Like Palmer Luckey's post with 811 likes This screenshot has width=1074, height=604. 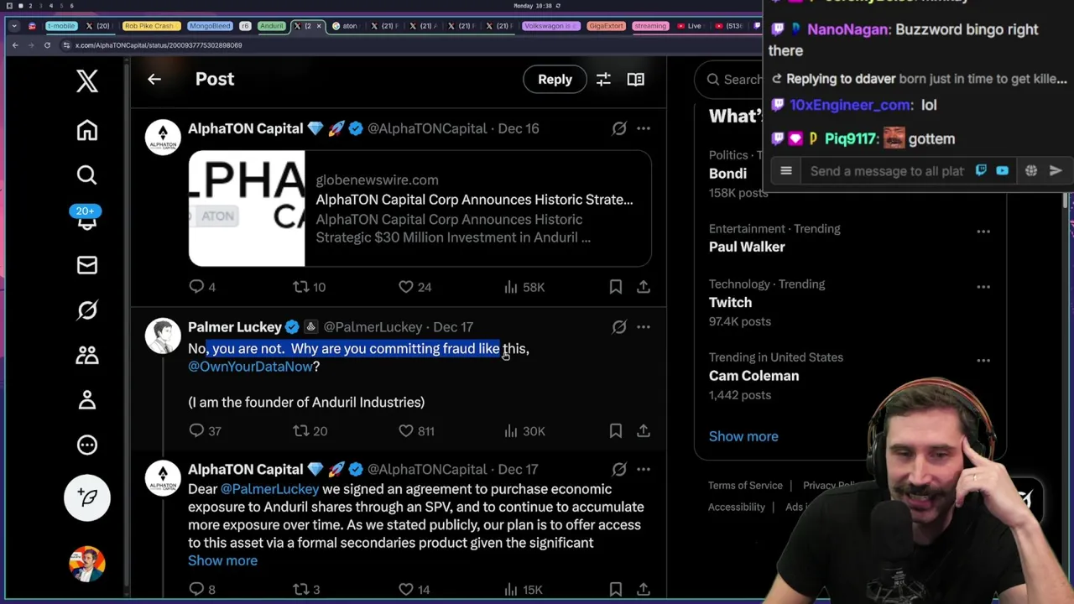416,431
